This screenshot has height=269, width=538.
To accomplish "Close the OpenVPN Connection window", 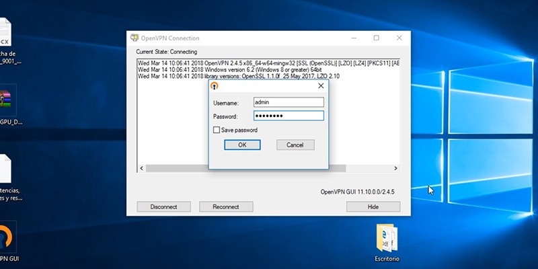I will (x=399, y=38).
